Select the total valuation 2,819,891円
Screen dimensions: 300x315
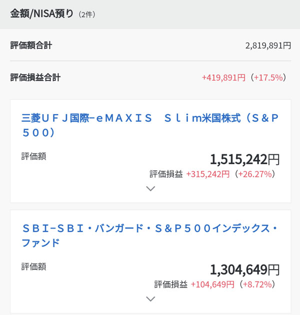click(x=268, y=46)
